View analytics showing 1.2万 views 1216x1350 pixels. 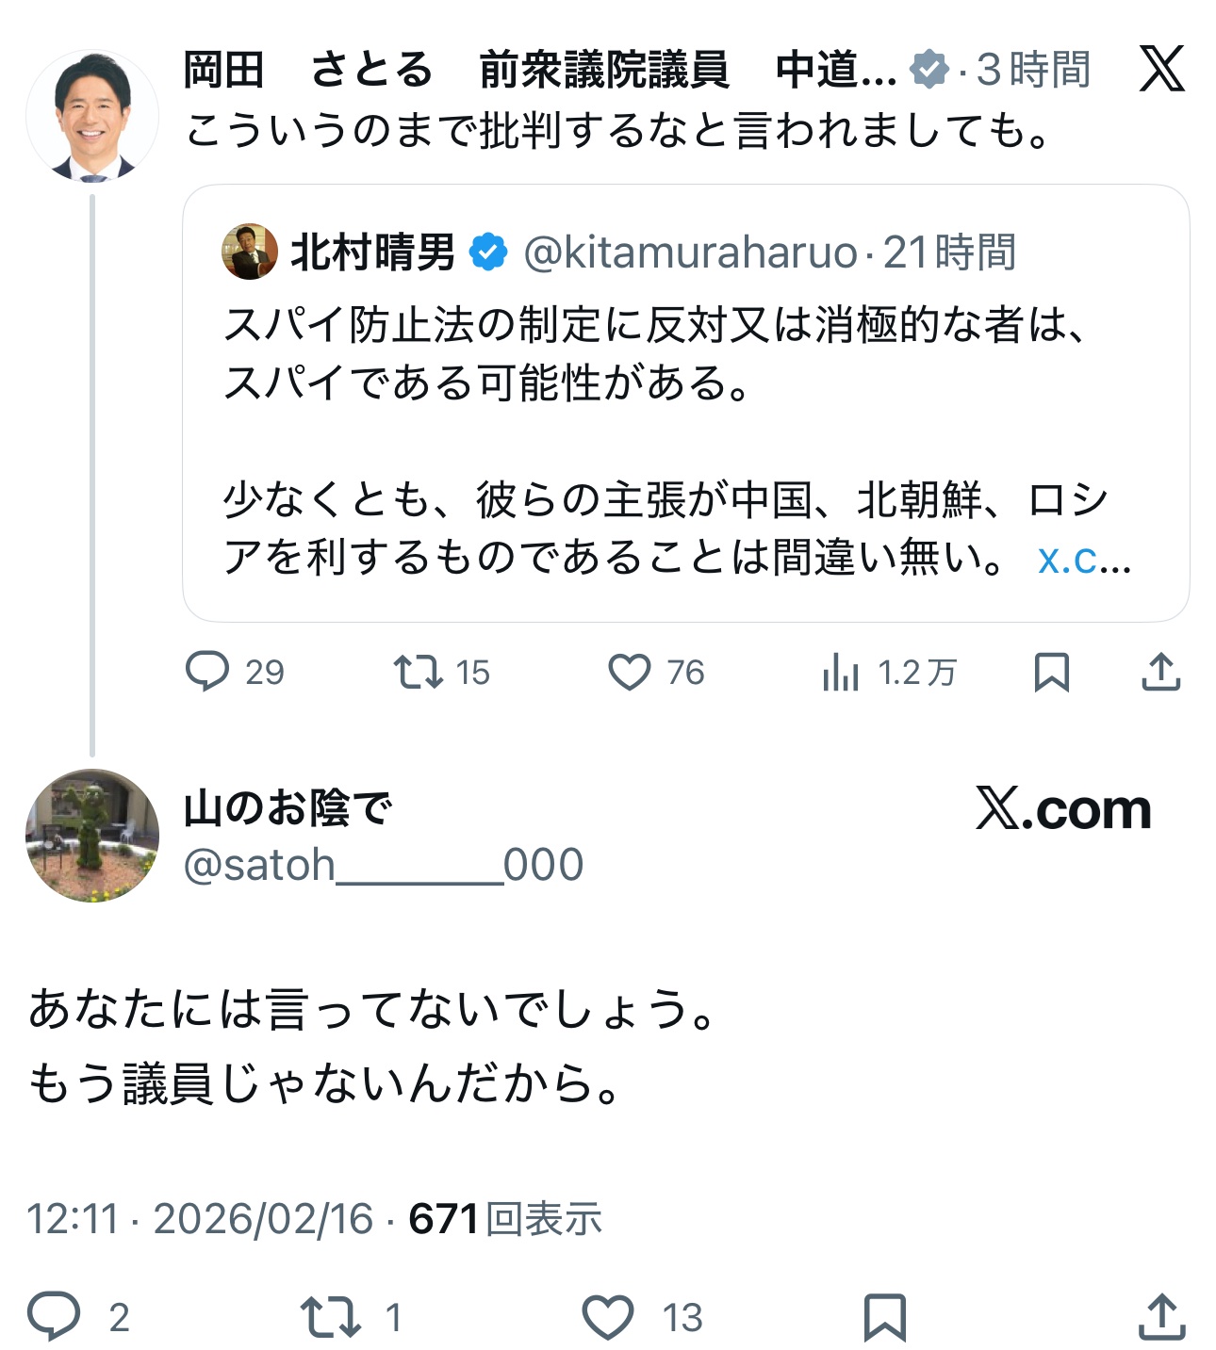click(840, 673)
